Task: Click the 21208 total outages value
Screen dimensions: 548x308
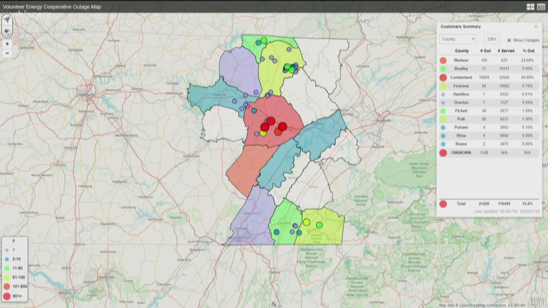Action: pos(484,204)
